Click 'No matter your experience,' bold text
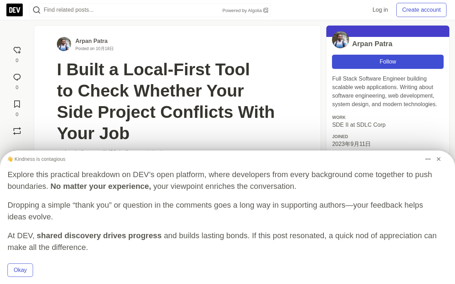 pos(101,186)
